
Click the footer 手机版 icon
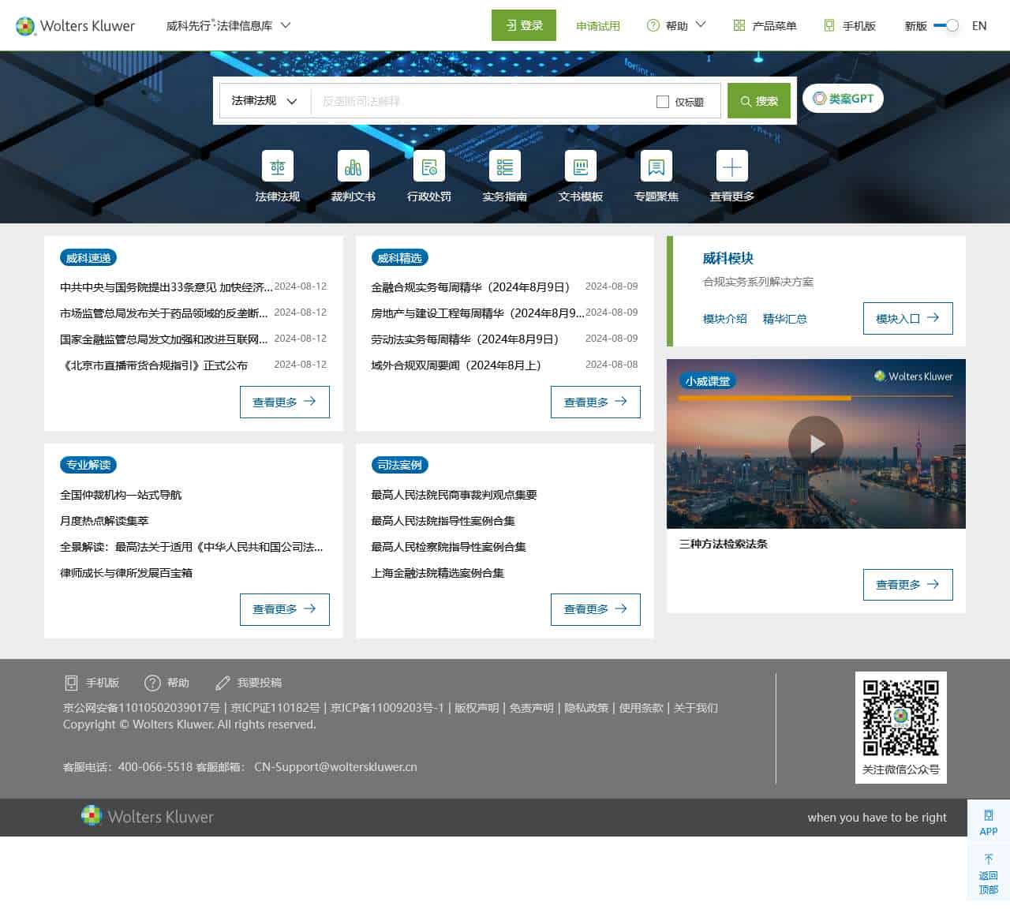point(71,683)
